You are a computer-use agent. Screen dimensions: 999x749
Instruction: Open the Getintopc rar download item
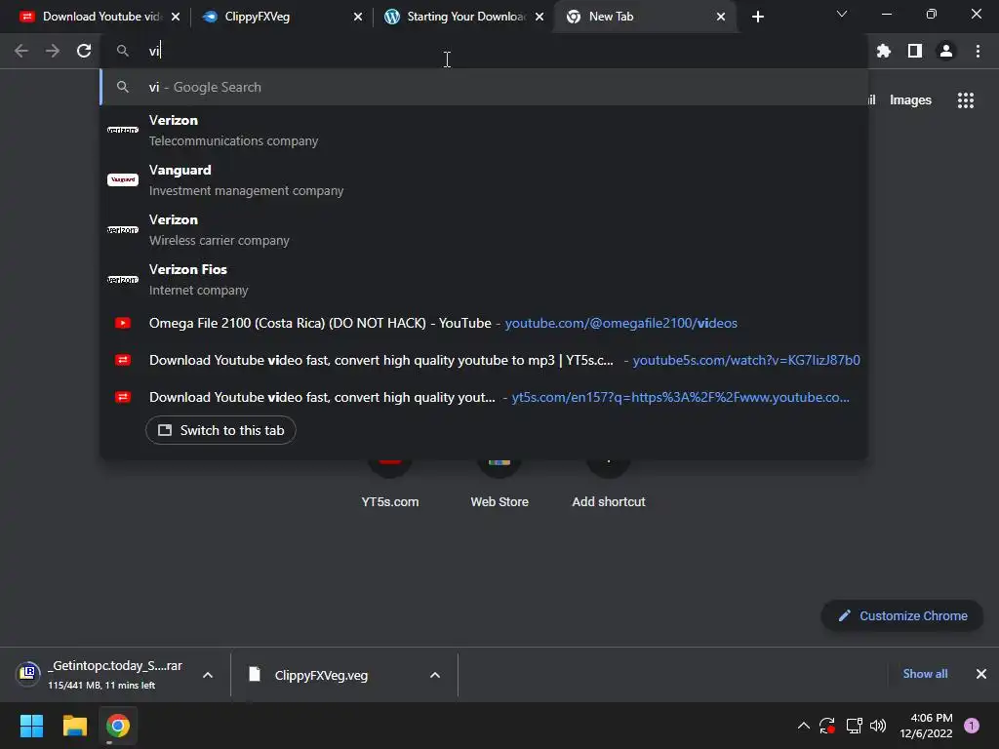[x=101, y=675]
